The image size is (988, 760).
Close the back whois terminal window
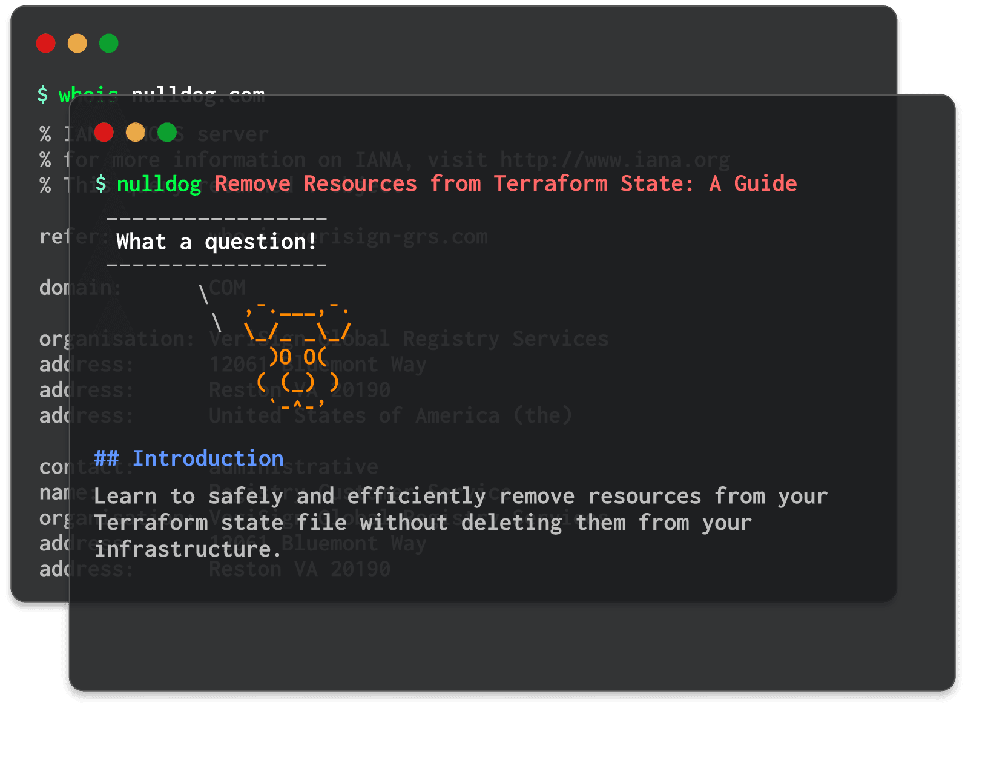point(46,44)
